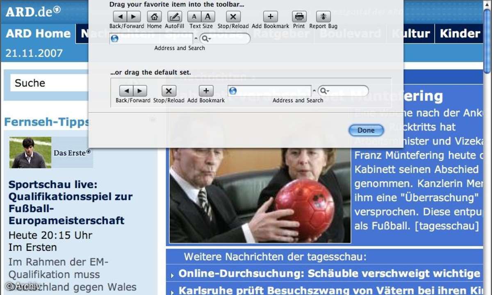Click the Report Bug icon

coord(323,17)
